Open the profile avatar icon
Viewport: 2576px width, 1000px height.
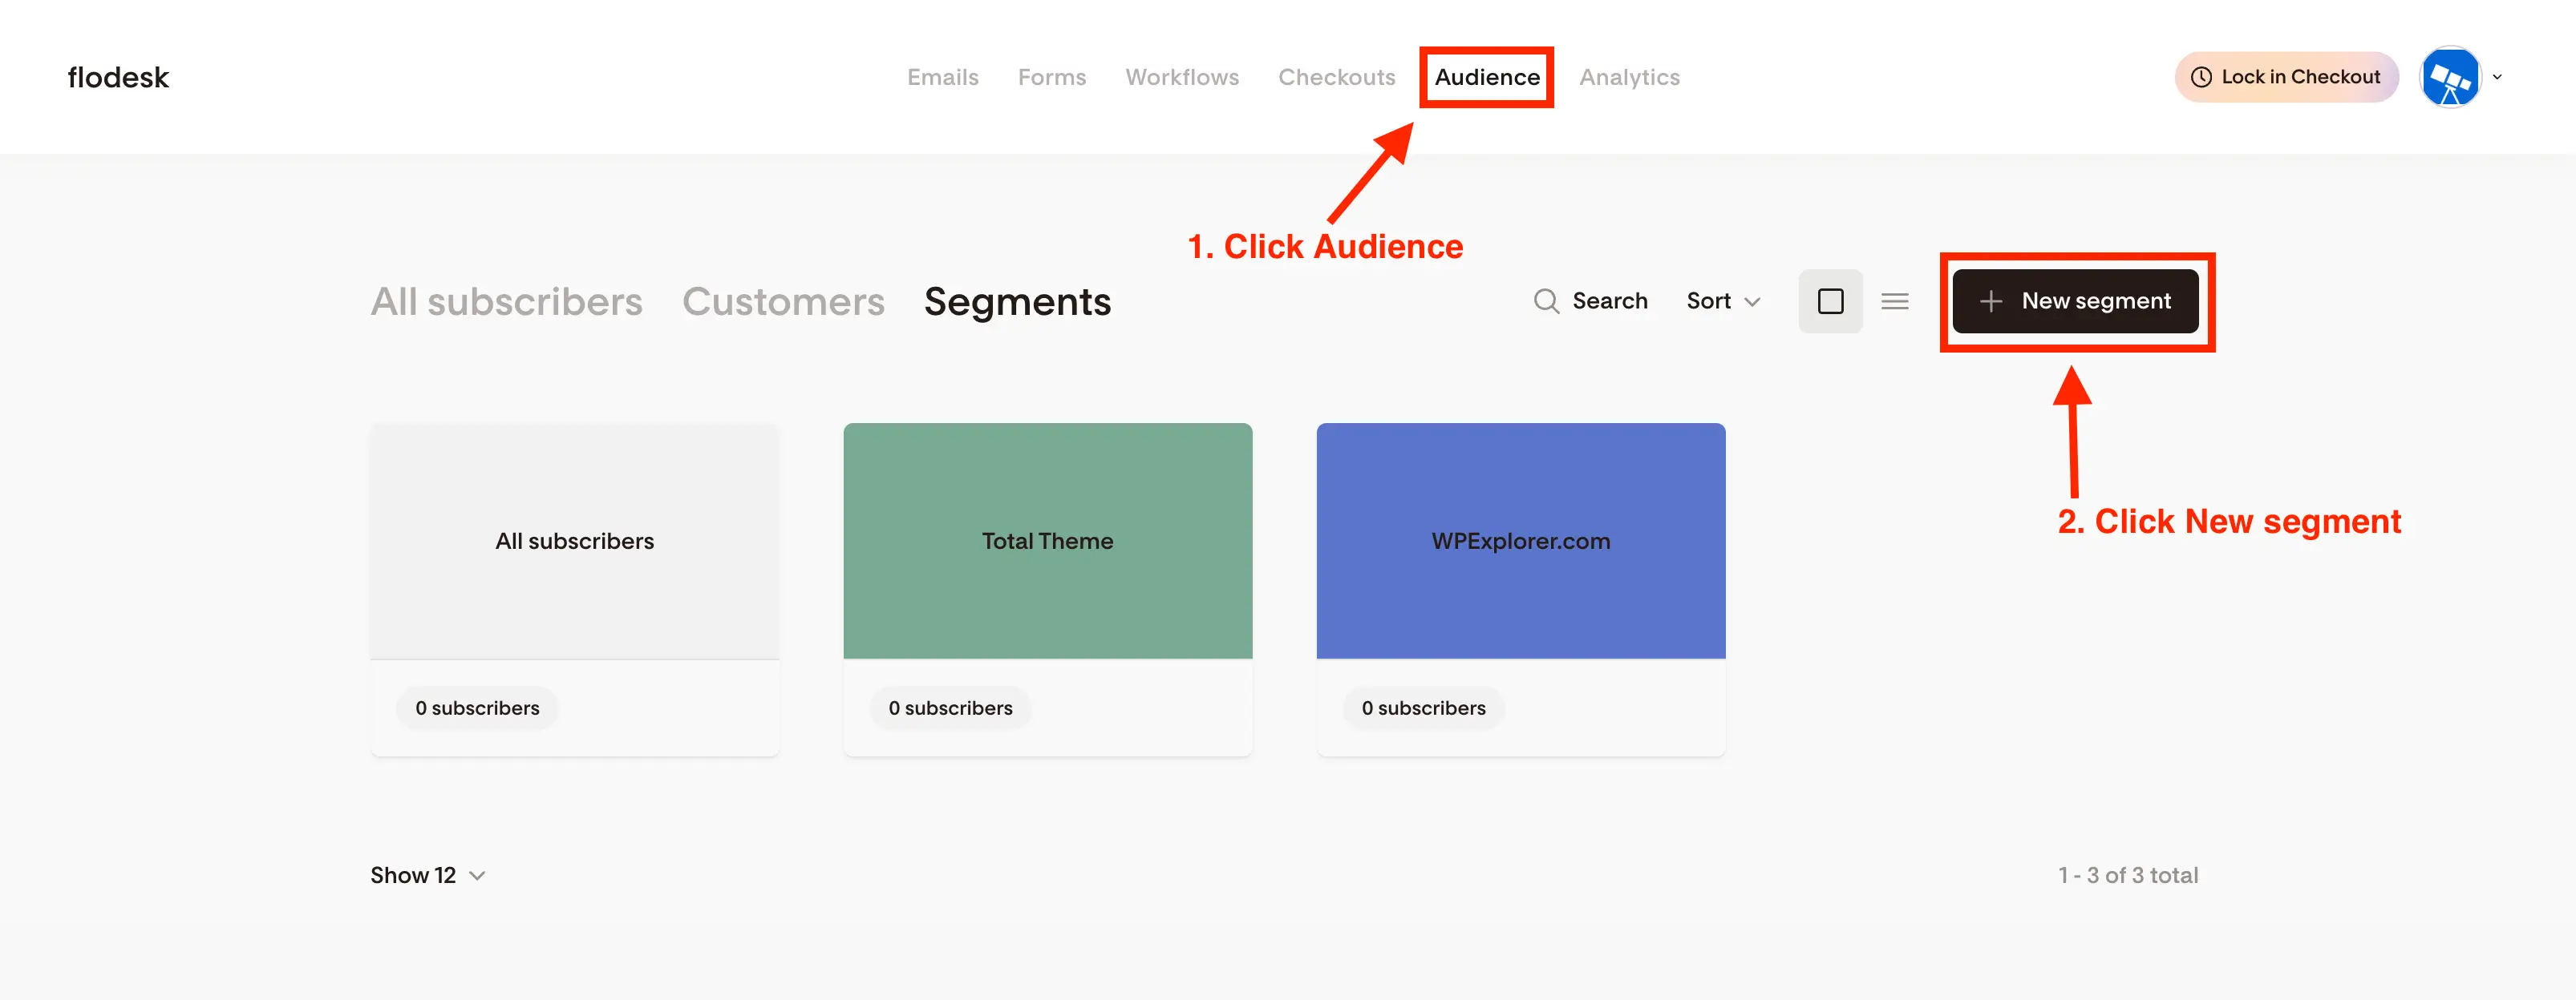[2450, 77]
